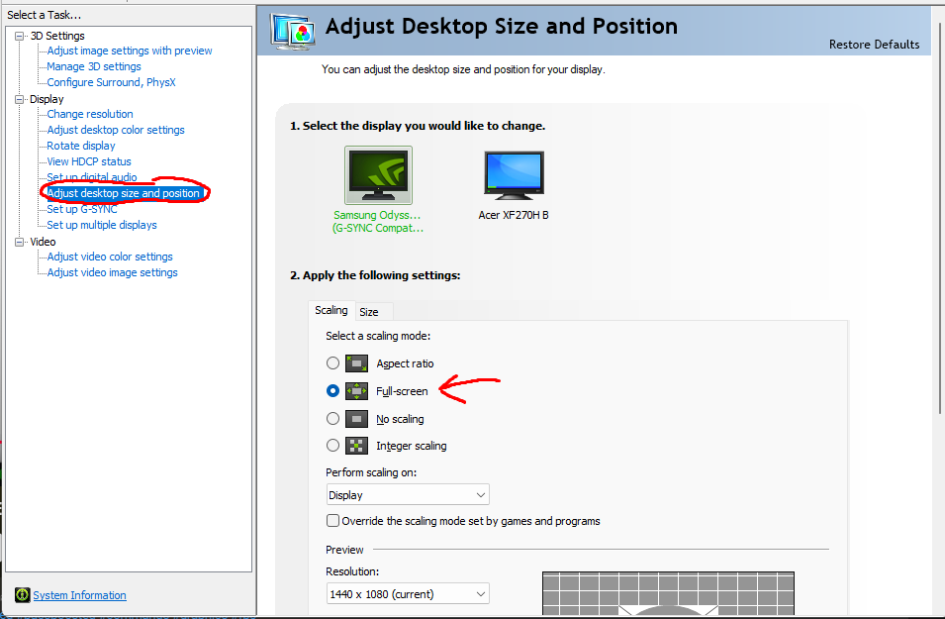Viewport: 945px width, 619px height.
Task: Open Set up digital audio
Action: tap(92, 177)
